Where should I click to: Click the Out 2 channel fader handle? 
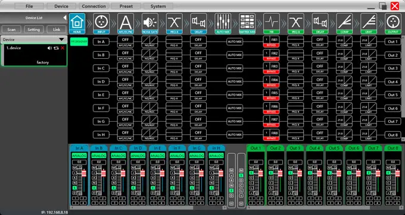click(280, 173)
